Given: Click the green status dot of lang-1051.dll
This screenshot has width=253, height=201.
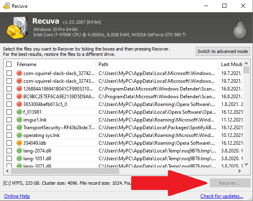Looking at the screenshot, I should click(19, 158).
